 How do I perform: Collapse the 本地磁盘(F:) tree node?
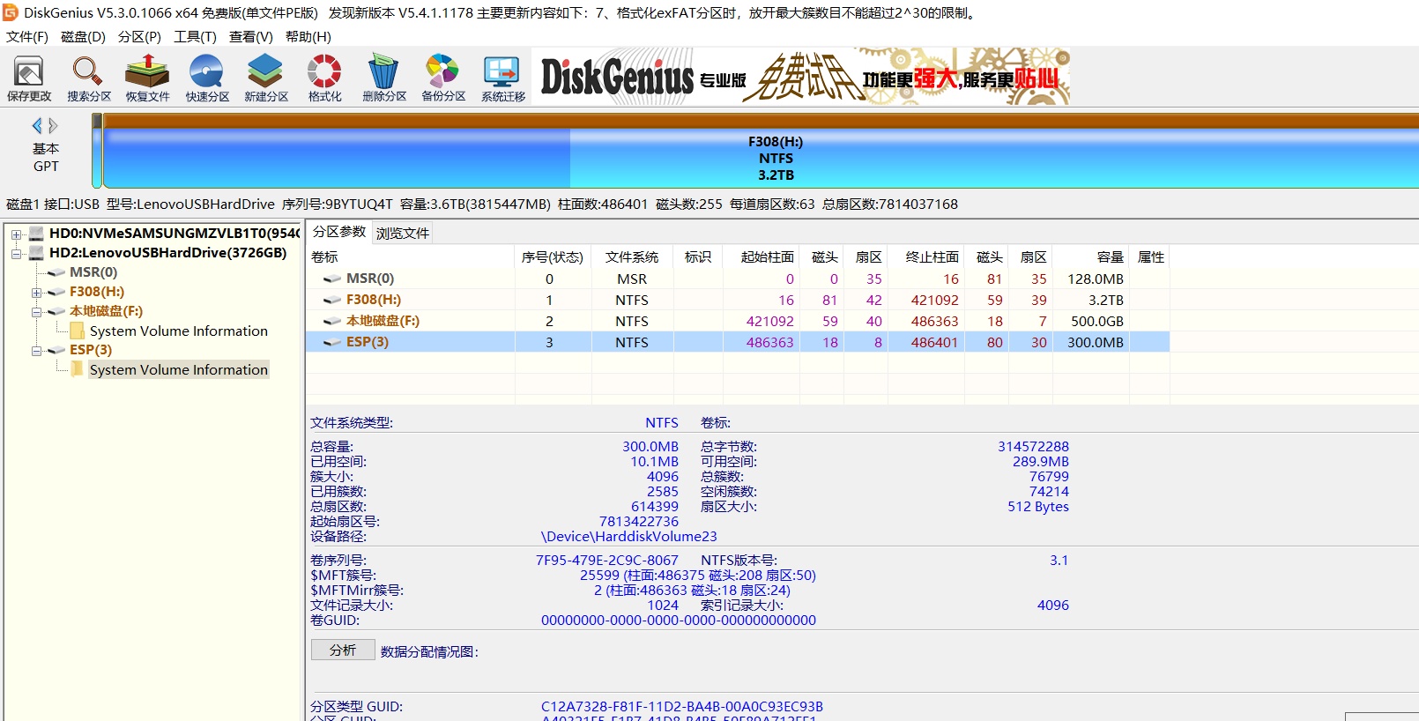pos(36,312)
